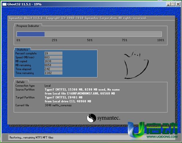Click the 'Time remaining' label
Image resolution: width=182 pixels, height=143 pixels.
[x=25, y=73]
